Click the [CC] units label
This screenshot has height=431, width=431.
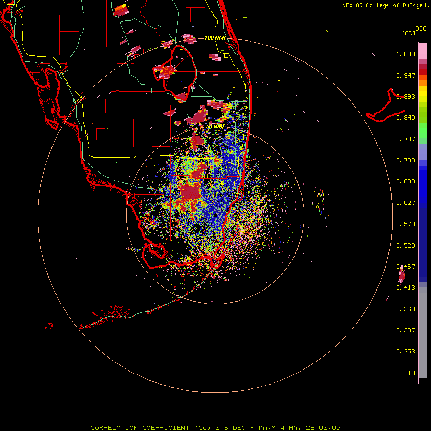[408, 33]
